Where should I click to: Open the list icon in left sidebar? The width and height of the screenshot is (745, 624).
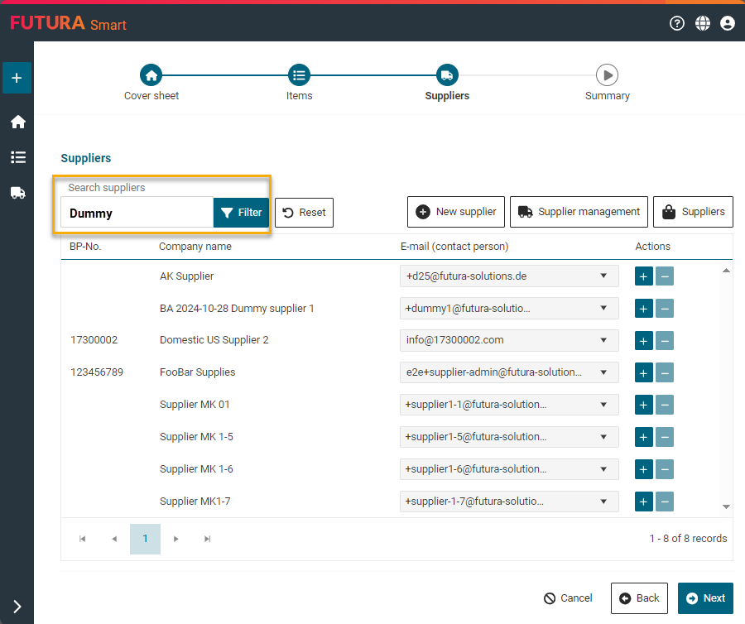[x=17, y=157]
